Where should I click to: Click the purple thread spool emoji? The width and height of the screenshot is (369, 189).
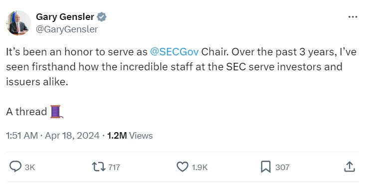(x=56, y=111)
